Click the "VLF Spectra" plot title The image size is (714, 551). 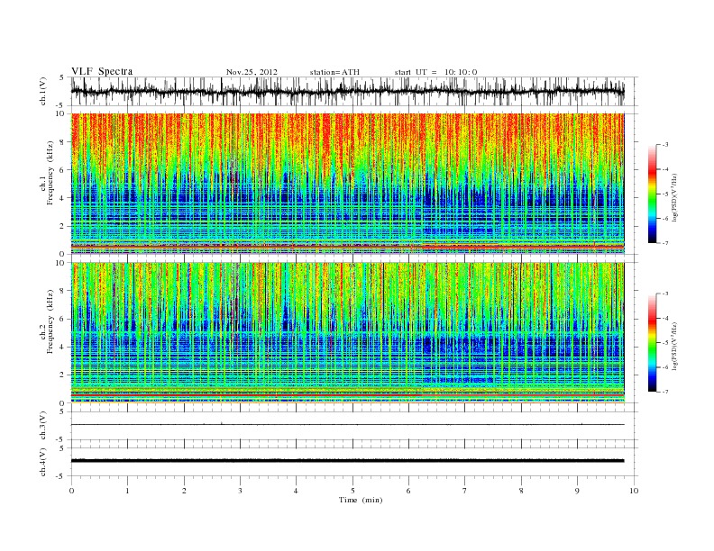click(x=102, y=71)
